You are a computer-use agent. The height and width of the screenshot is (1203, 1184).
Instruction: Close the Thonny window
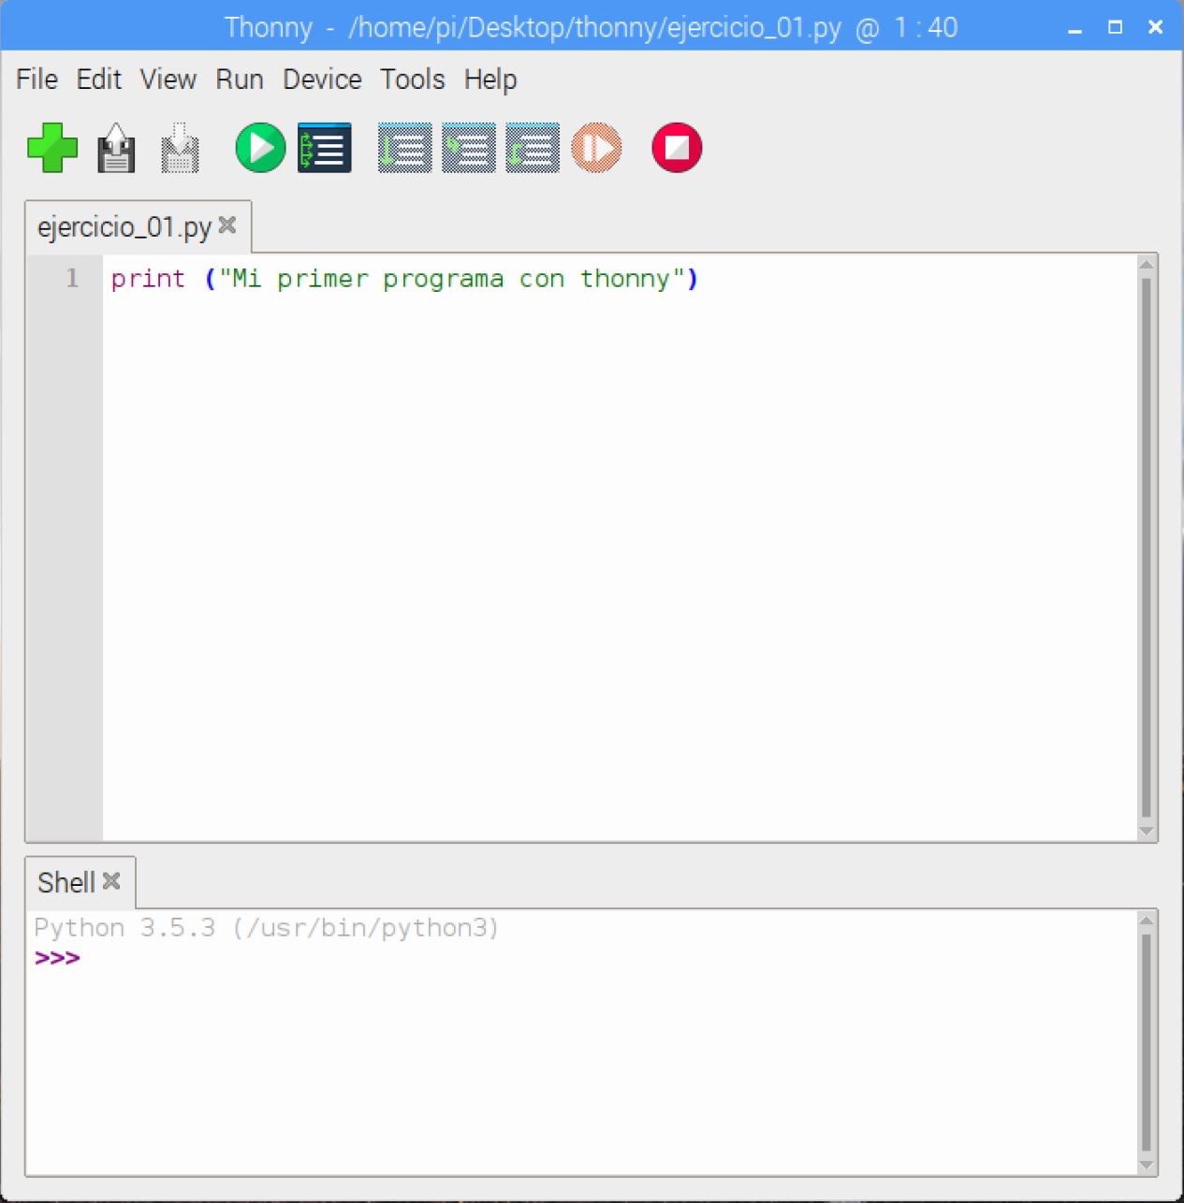(x=1155, y=28)
